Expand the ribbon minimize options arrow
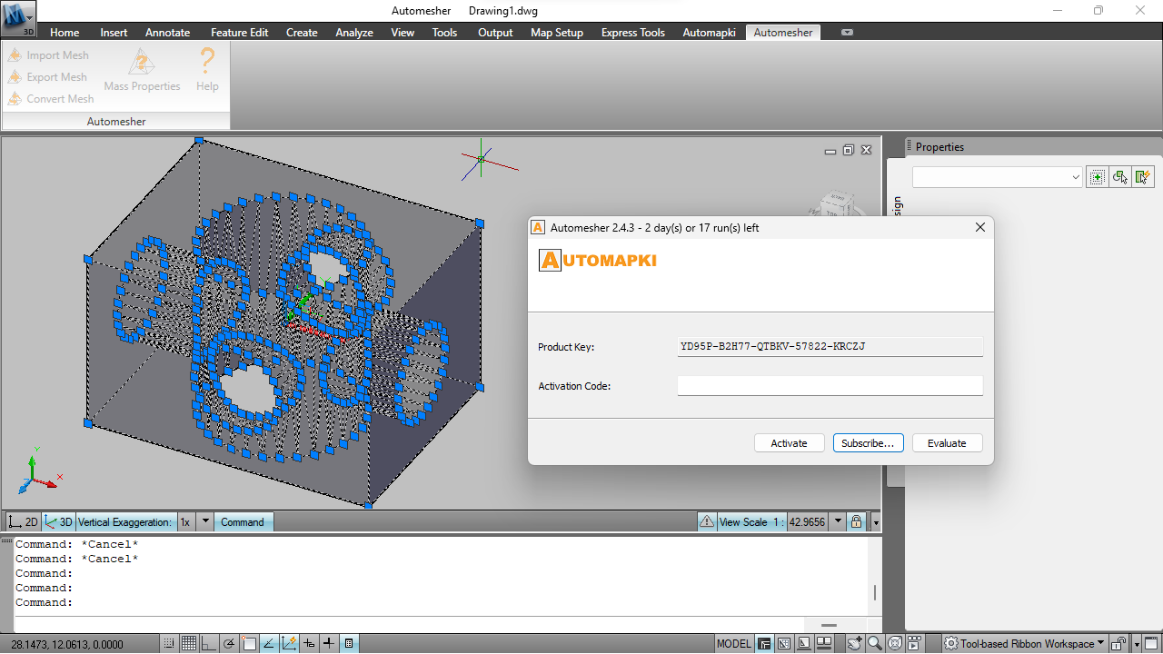Viewport: 1163px width, 654px height. (848, 32)
